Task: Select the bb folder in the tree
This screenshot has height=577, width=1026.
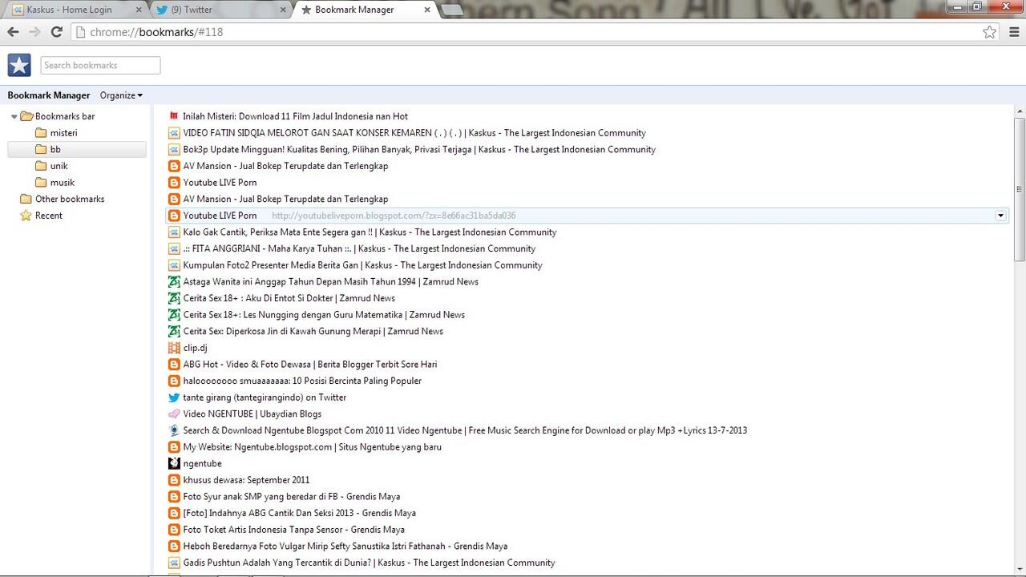Action: click(77, 149)
